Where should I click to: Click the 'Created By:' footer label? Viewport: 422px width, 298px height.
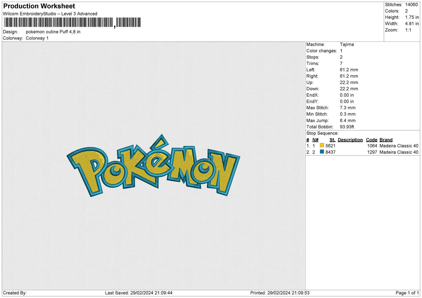point(15,293)
